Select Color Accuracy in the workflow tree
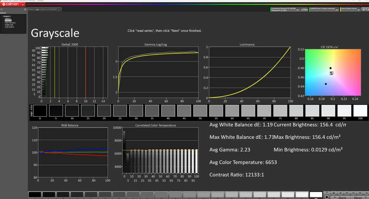369x199 pixels. [x=10, y=23]
